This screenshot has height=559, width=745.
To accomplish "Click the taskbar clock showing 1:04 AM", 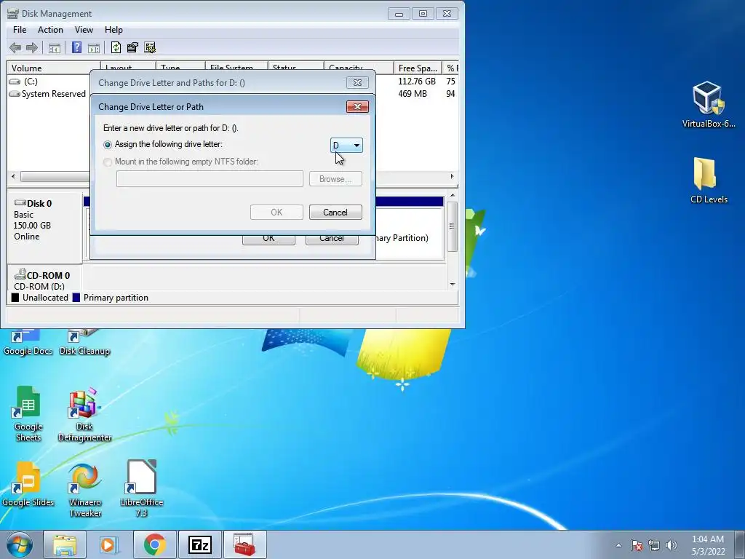I will 708,544.
